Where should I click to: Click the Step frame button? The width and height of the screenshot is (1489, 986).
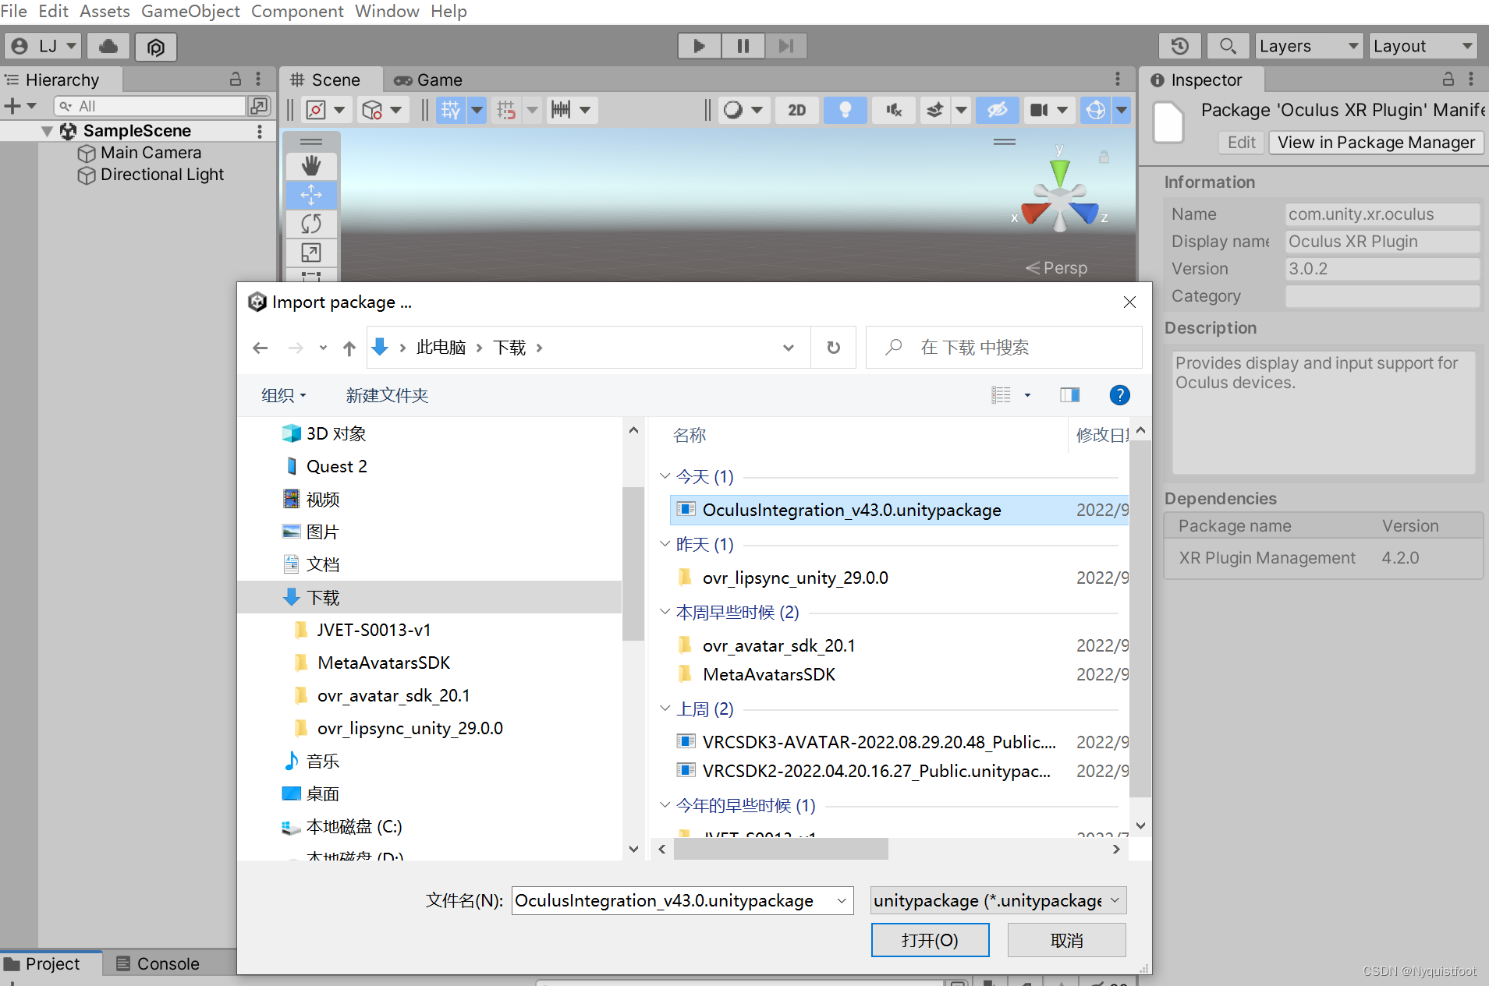pos(785,46)
